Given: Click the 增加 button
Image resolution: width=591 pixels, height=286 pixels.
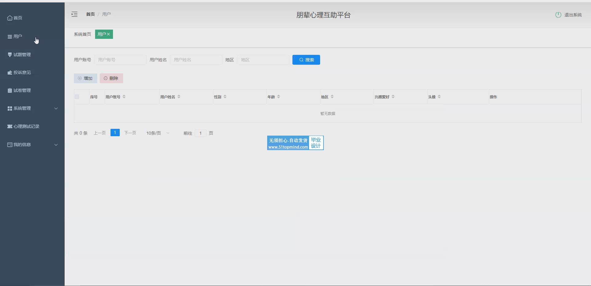Looking at the screenshot, I should [x=86, y=78].
